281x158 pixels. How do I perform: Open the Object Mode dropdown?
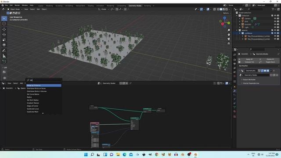(14, 9)
